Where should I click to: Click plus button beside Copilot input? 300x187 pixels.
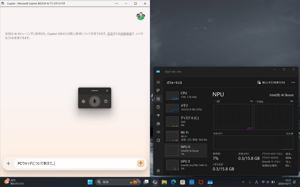(x=8, y=163)
